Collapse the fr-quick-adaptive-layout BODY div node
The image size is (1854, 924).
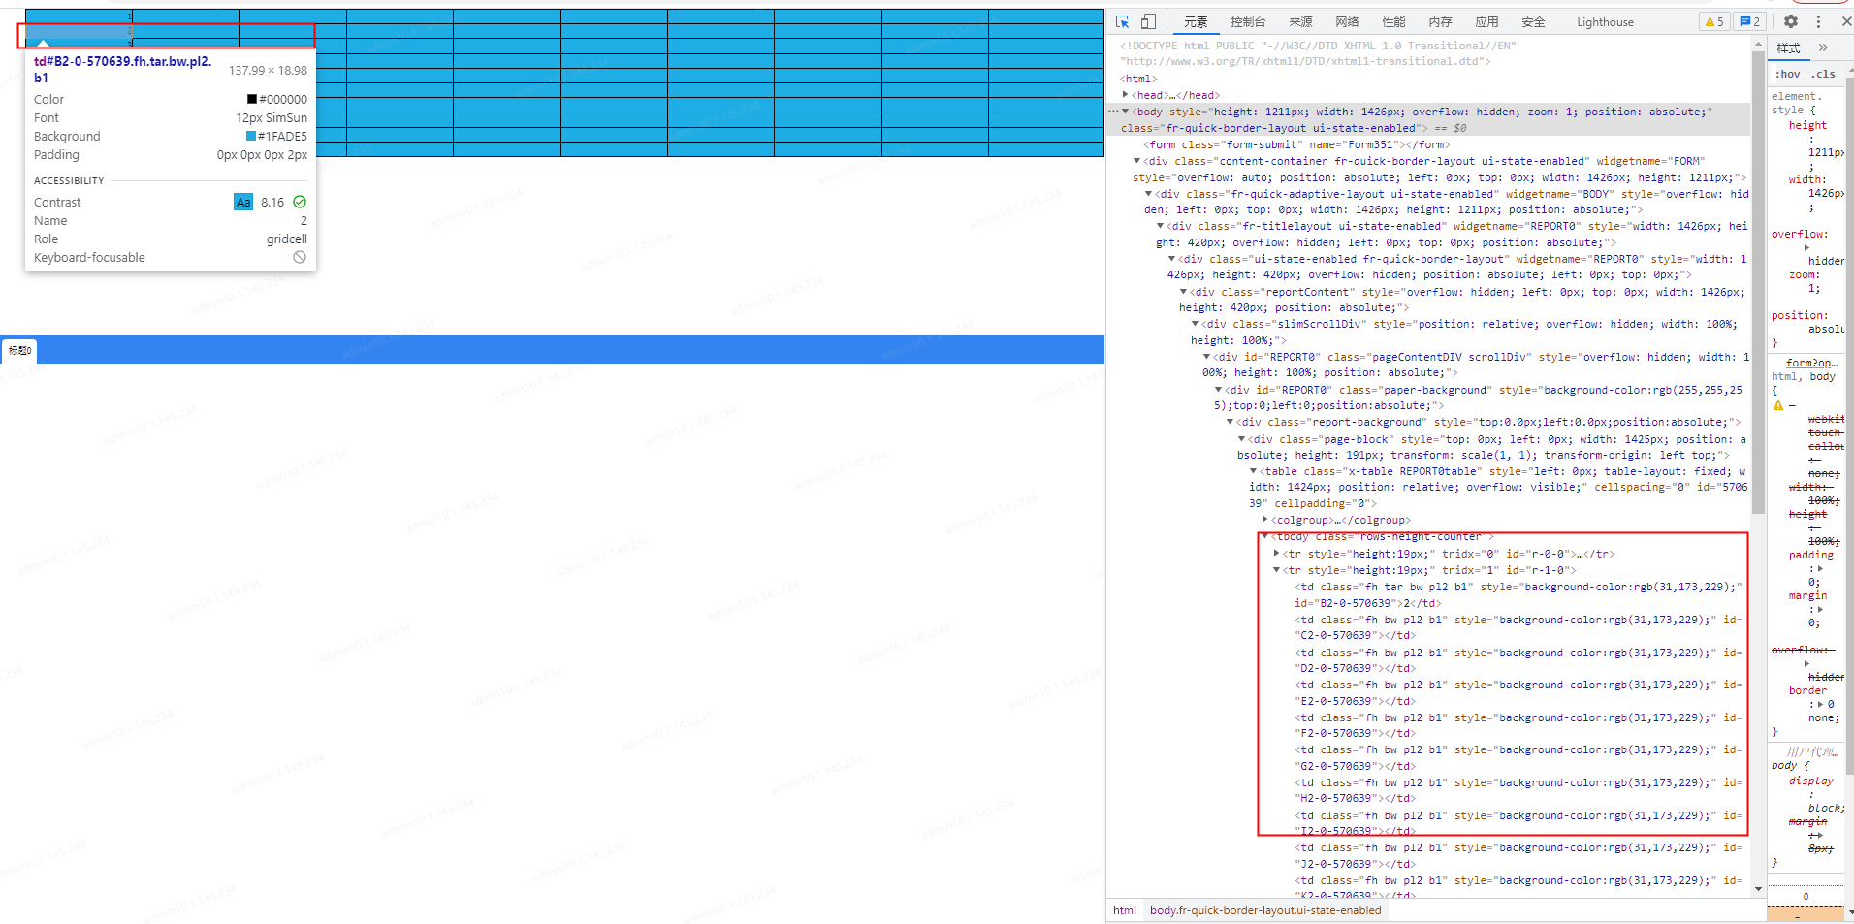[1149, 194]
